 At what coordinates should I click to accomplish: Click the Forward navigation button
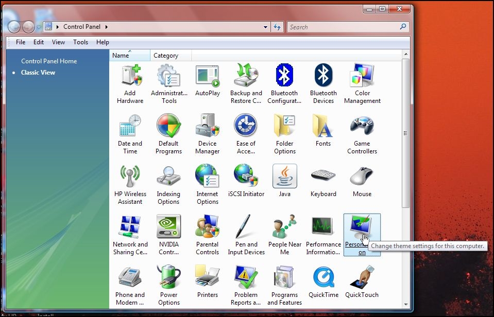coord(28,27)
